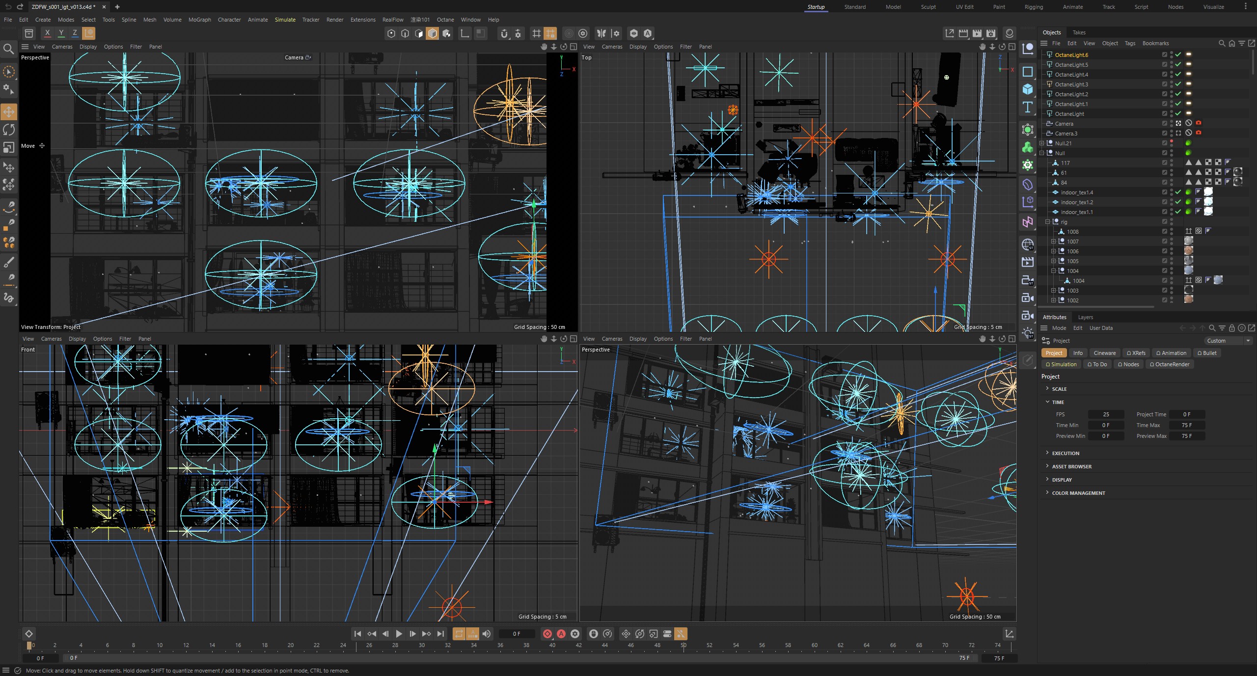
Task: Open the Custom dropdown in Attributes
Action: point(1229,341)
